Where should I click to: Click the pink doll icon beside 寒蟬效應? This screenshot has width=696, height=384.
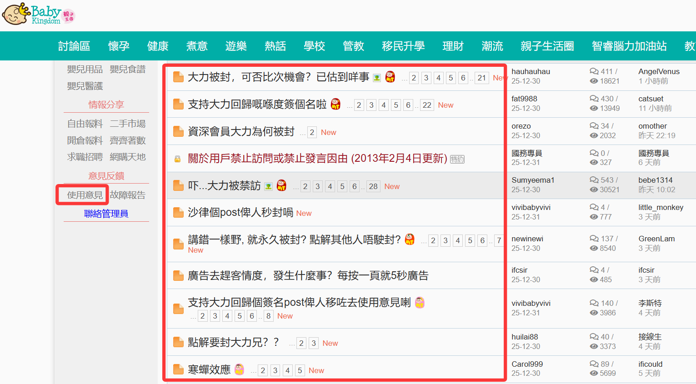[x=239, y=369]
